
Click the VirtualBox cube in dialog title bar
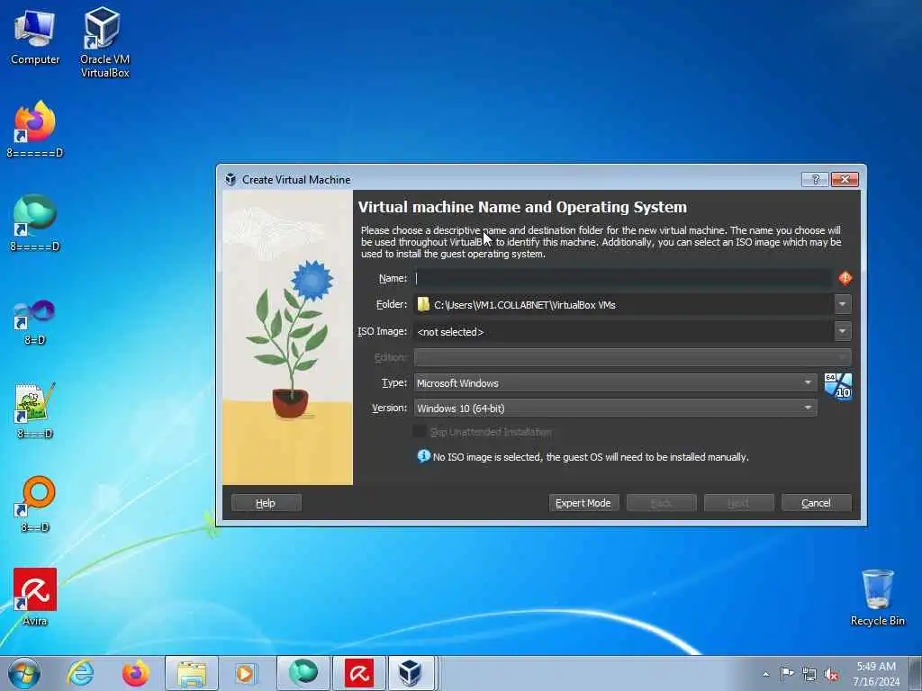[230, 179]
